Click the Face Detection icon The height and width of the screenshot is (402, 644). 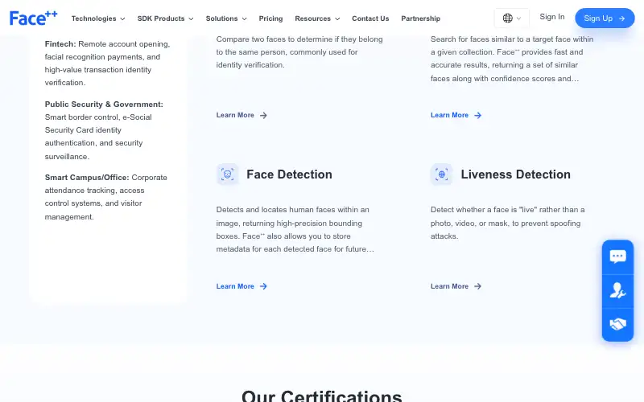pyautogui.click(x=228, y=174)
